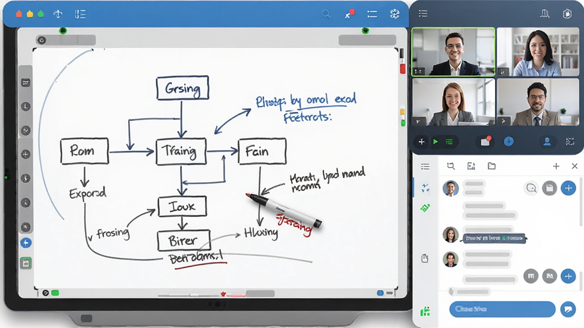
Task: Select the crop icon in the chat toolbar
Action: click(x=451, y=166)
